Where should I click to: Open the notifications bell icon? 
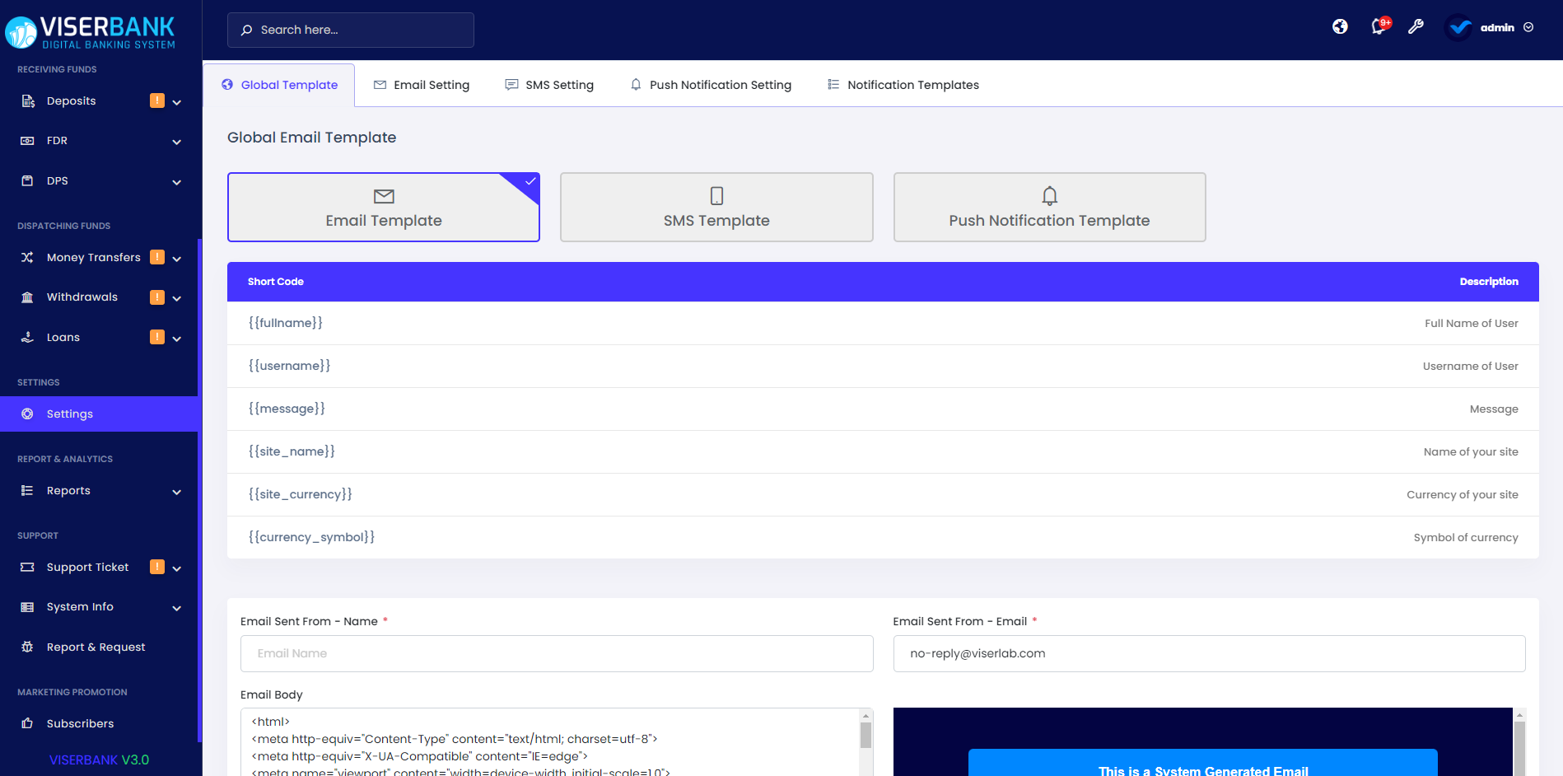click(1378, 26)
